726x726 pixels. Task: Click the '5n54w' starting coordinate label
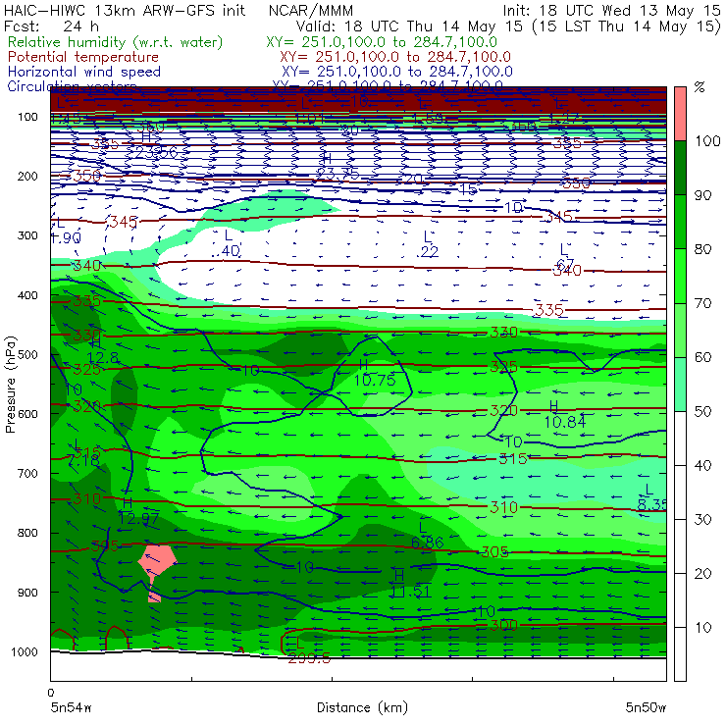pos(71,707)
